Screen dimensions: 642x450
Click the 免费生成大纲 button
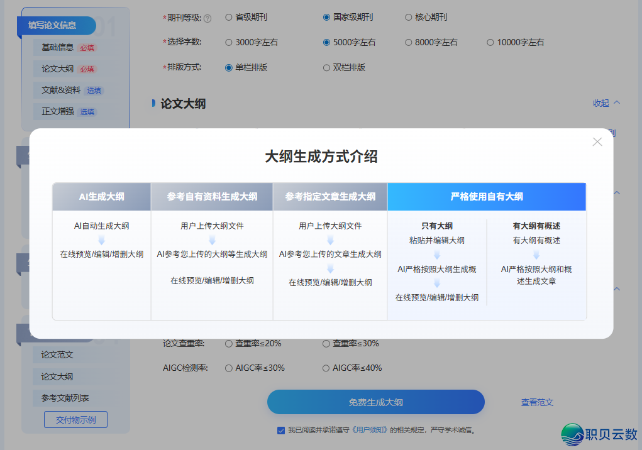(x=376, y=402)
